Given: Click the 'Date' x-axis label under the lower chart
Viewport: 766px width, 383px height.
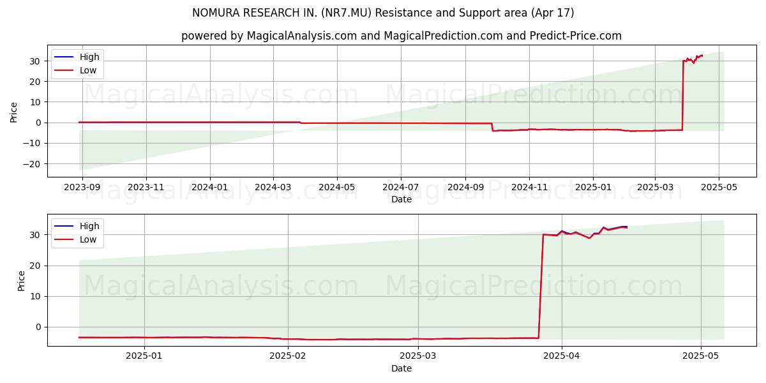Looking at the screenshot, I should point(402,368).
